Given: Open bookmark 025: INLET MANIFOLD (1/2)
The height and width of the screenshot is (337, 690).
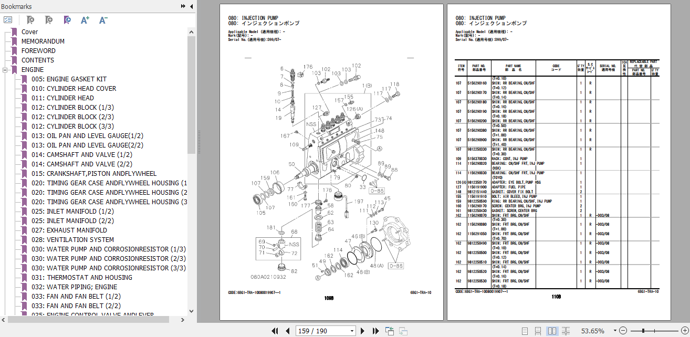Looking at the screenshot, I should (x=72, y=212).
